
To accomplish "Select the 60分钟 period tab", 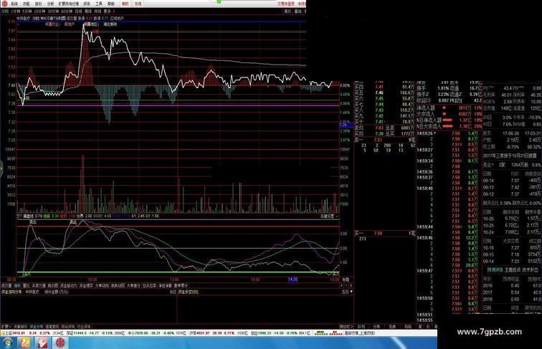I will (x=67, y=11).
